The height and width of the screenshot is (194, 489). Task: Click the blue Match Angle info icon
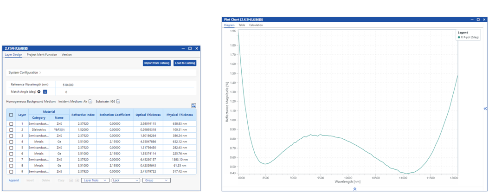pyautogui.click(x=45, y=92)
